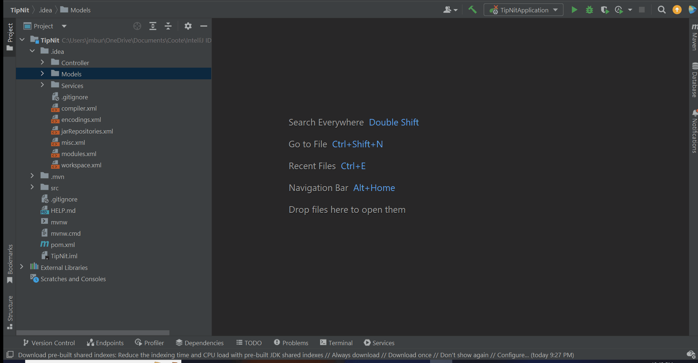Image resolution: width=698 pixels, height=363 pixels.
Task: Open the Project panel options gear icon
Action: pyautogui.click(x=188, y=26)
